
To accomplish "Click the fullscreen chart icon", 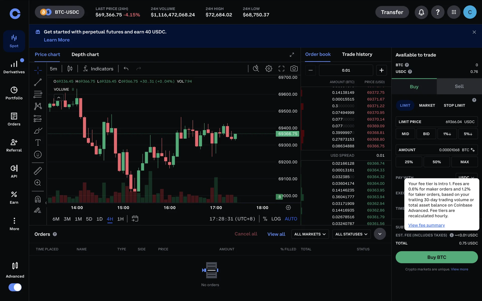I will click(x=281, y=68).
